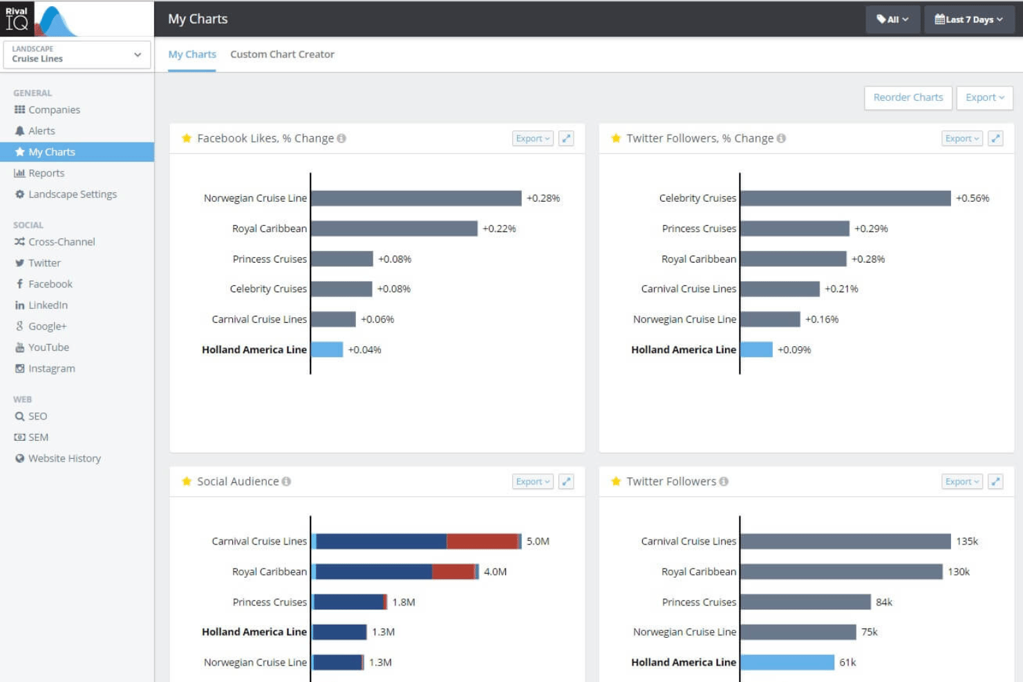Unstar the Twitter Followers chart

tap(616, 482)
